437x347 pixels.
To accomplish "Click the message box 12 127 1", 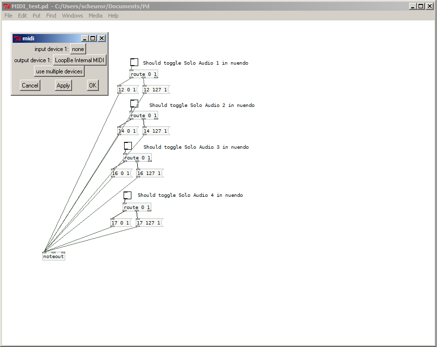I will (156, 89).
